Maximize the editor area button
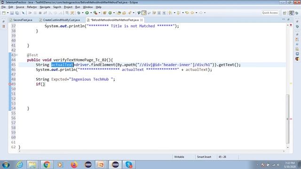The width and height of the screenshot is (301, 169). click(288, 19)
